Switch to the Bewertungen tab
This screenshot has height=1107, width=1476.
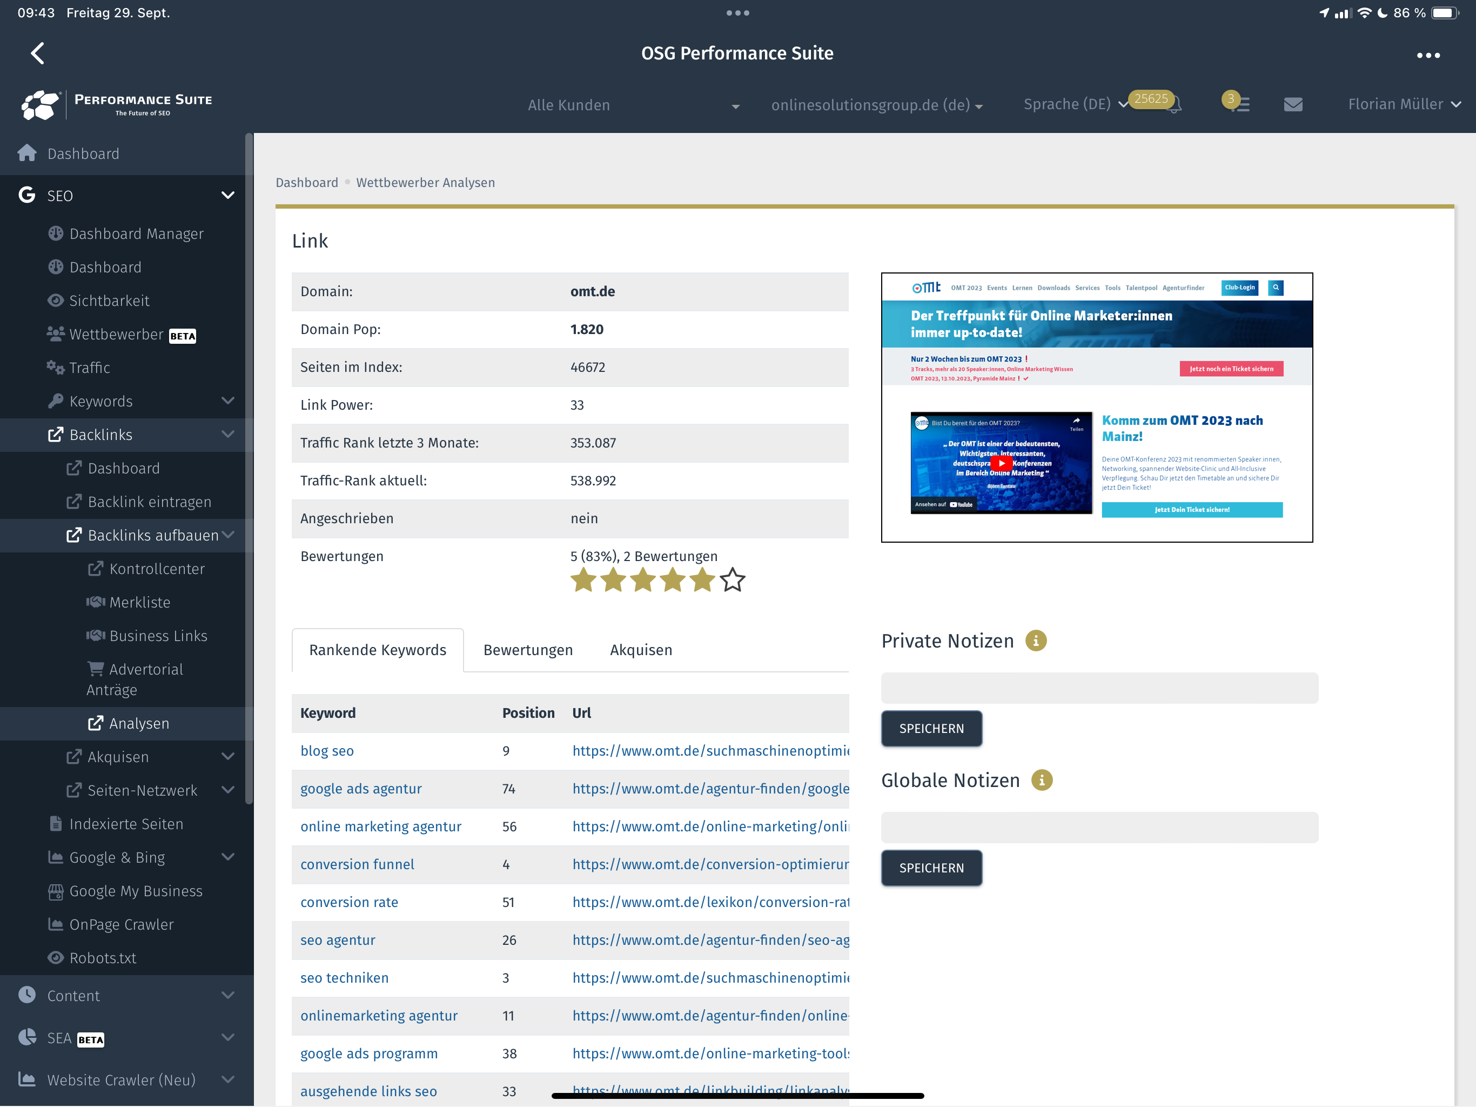pyautogui.click(x=528, y=650)
